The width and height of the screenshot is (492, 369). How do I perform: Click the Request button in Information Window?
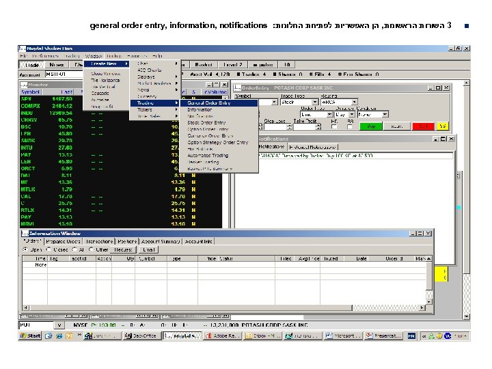[123, 250]
